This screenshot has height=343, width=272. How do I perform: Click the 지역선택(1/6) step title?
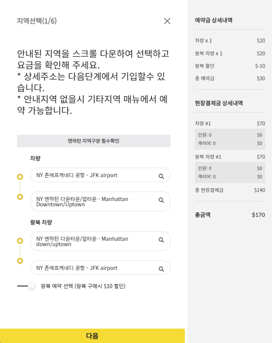[37, 21]
